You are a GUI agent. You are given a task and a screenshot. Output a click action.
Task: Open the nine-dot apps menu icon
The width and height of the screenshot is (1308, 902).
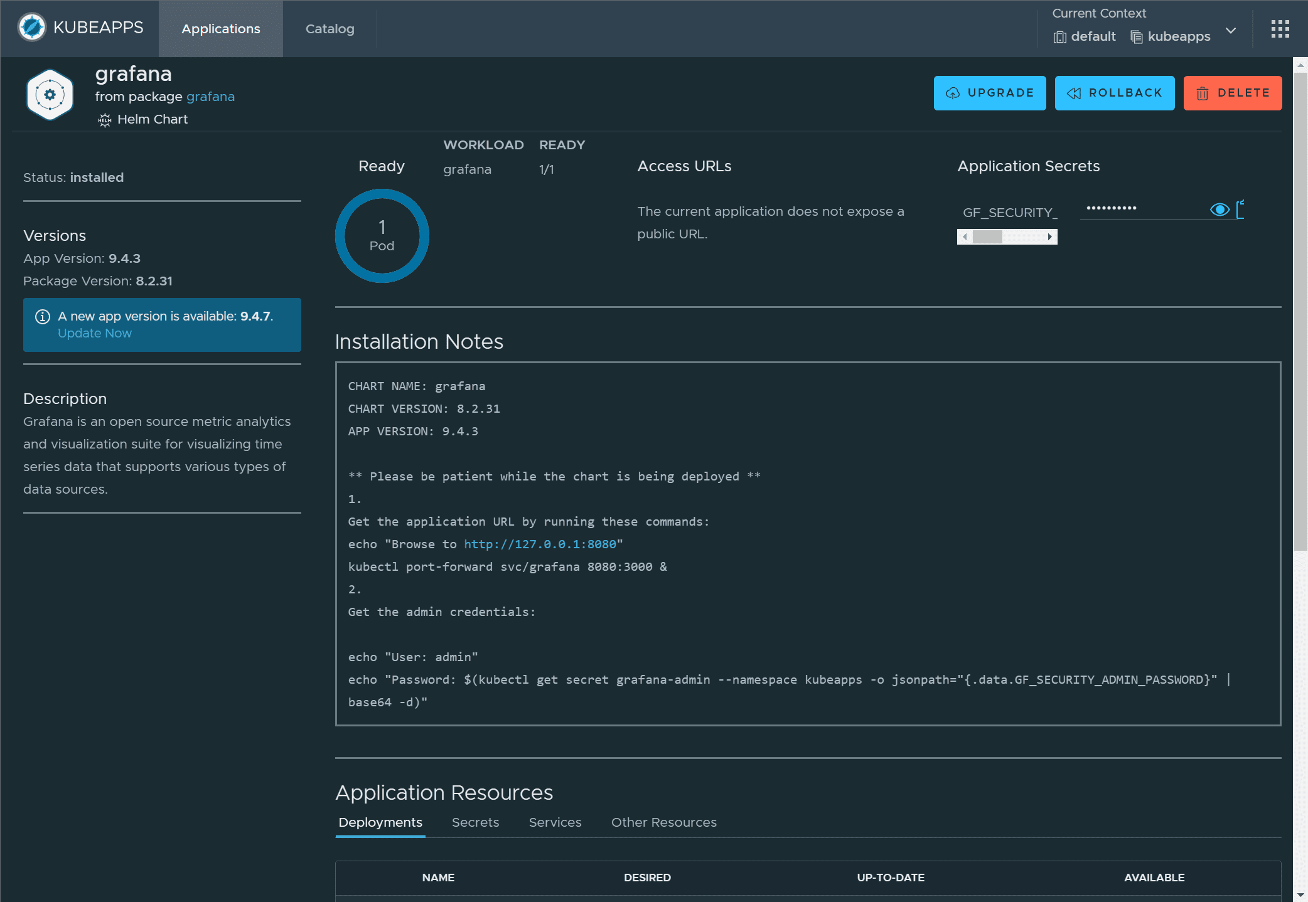tap(1280, 29)
